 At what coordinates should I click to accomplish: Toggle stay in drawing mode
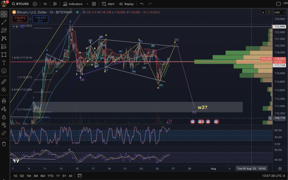tap(4, 109)
